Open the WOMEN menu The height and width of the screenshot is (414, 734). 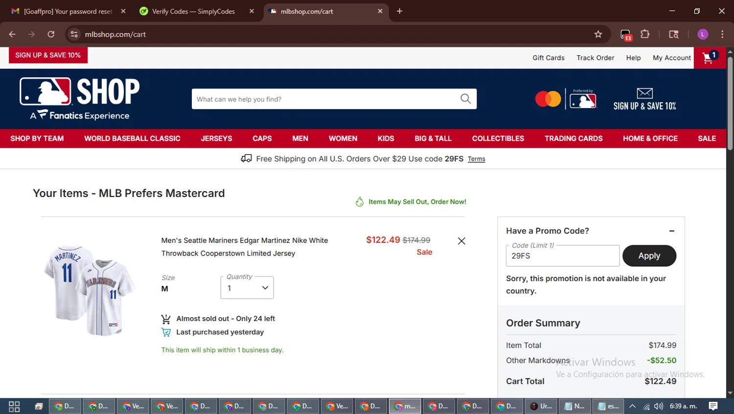(343, 138)
